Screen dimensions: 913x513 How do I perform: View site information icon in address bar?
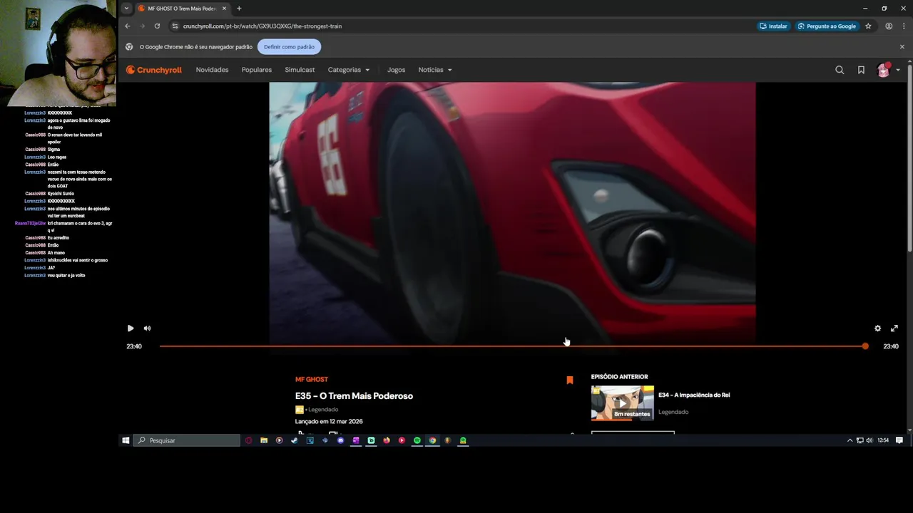175,26
